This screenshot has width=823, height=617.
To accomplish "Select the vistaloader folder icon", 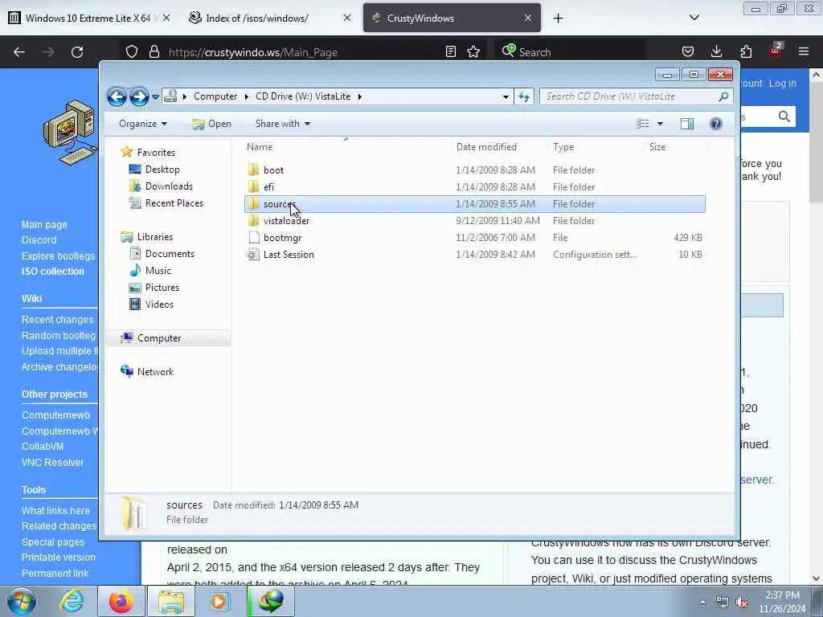I will click(x=253, y=220).
